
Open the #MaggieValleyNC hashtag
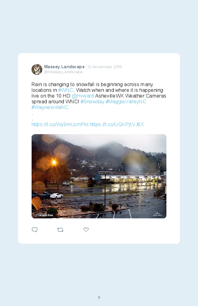(x=126, y=102)
